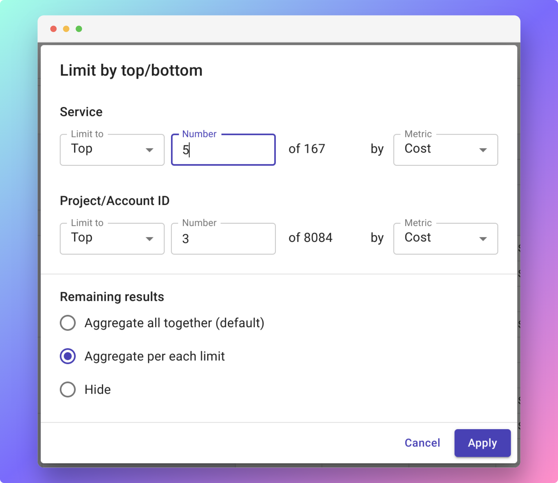Click Cost value in Service Metric
558x483 pixels.
(x=418, y=149)
